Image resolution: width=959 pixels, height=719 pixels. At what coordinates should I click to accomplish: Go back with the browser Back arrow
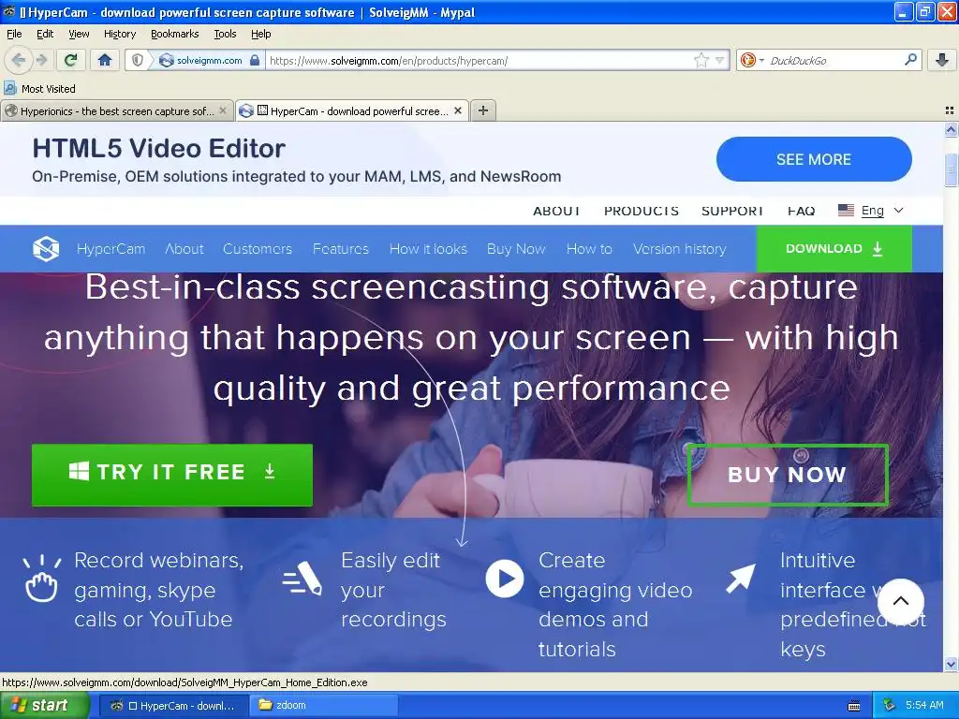[x=18, y=60]
